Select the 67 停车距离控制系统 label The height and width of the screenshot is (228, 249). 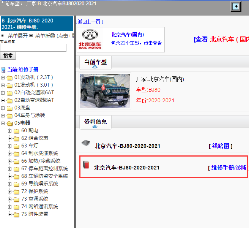click(45, 169)
